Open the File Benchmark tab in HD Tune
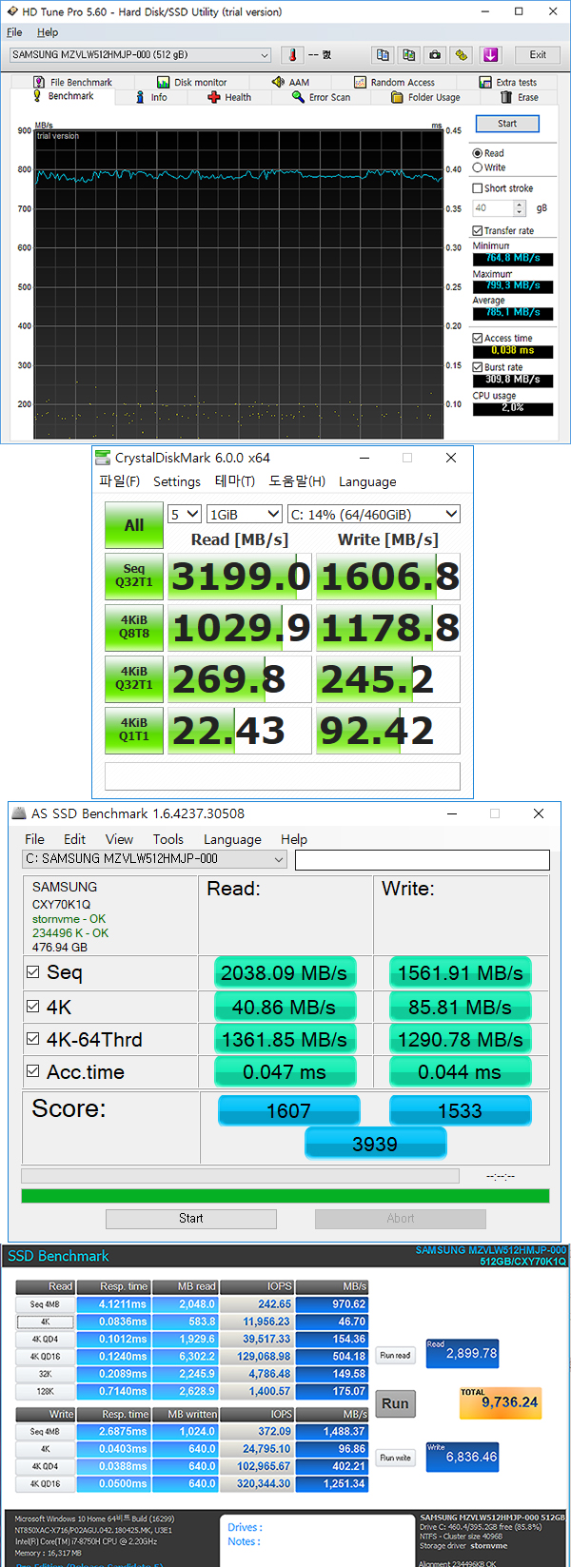The height and width of the screenshot is (1567, 571). pyautogui.click(x=72, y=83)
